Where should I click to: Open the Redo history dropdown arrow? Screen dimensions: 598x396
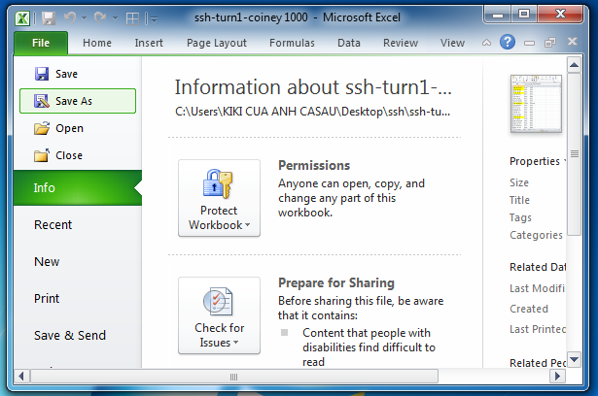tap(115, 17)
